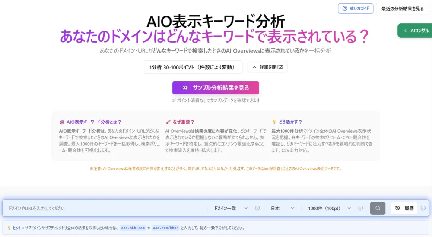Click the eyes icon on the sample button
The image size is (432, 237).
click(x=185, y=88)
